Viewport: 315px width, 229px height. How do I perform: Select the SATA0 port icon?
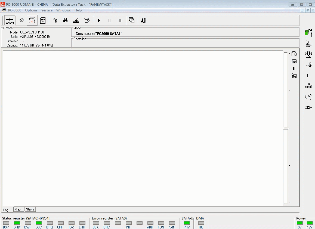10,20
